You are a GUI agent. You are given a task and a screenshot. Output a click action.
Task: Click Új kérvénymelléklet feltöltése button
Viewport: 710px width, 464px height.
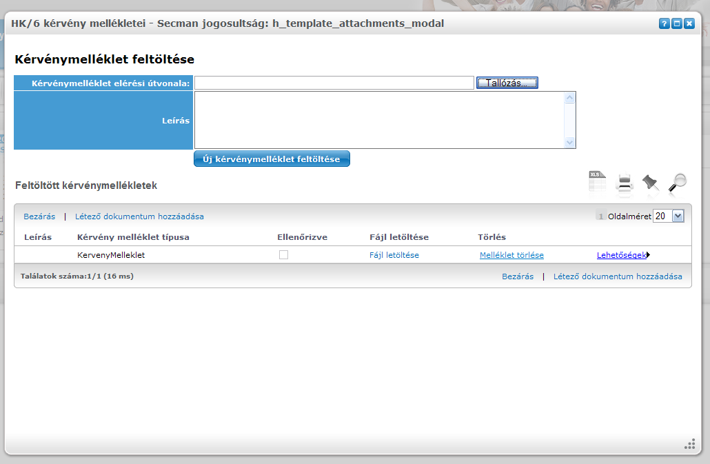point(272,159)
